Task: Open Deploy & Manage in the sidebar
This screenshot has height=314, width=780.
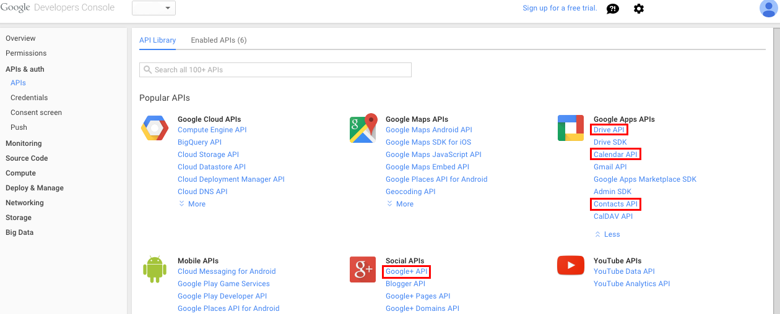Action: click(35, 188)
